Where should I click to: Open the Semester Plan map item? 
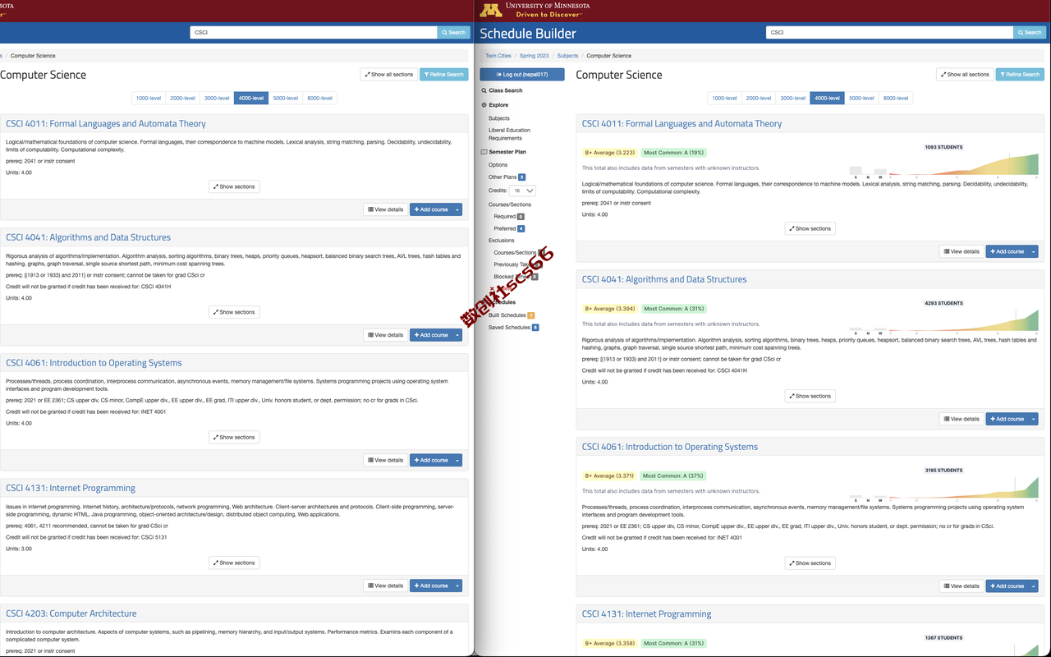[503, 152]
